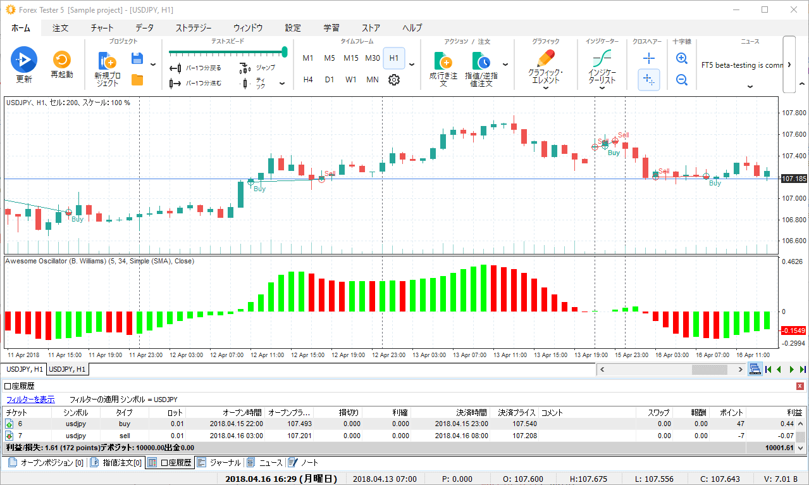The image size is (809, 485).
Task: Expand the news panel dropdown chevron
Action: tap(750, 87)
